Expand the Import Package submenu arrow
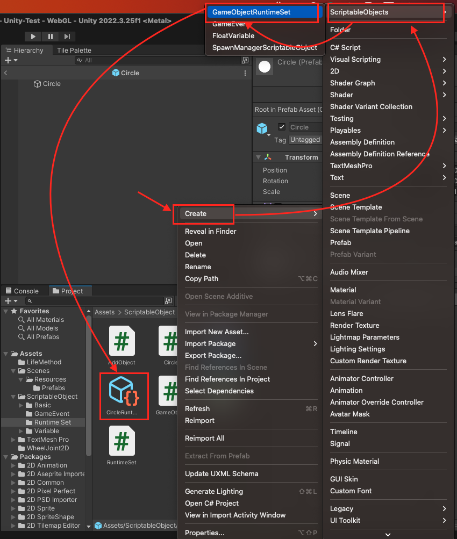 click(x=315, y=344)
